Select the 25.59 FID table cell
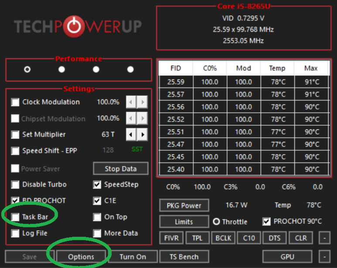This screenshot has width=337, height=268. pyautogui.click(x=176, y=82)
